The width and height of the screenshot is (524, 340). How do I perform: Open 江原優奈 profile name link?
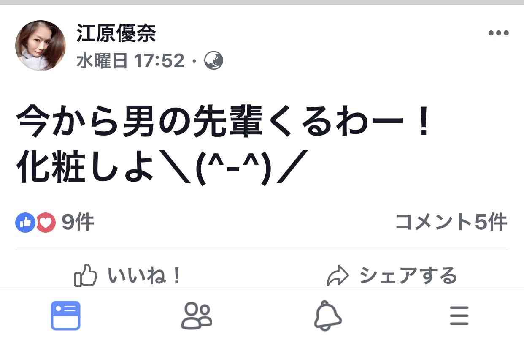[116, 33]
